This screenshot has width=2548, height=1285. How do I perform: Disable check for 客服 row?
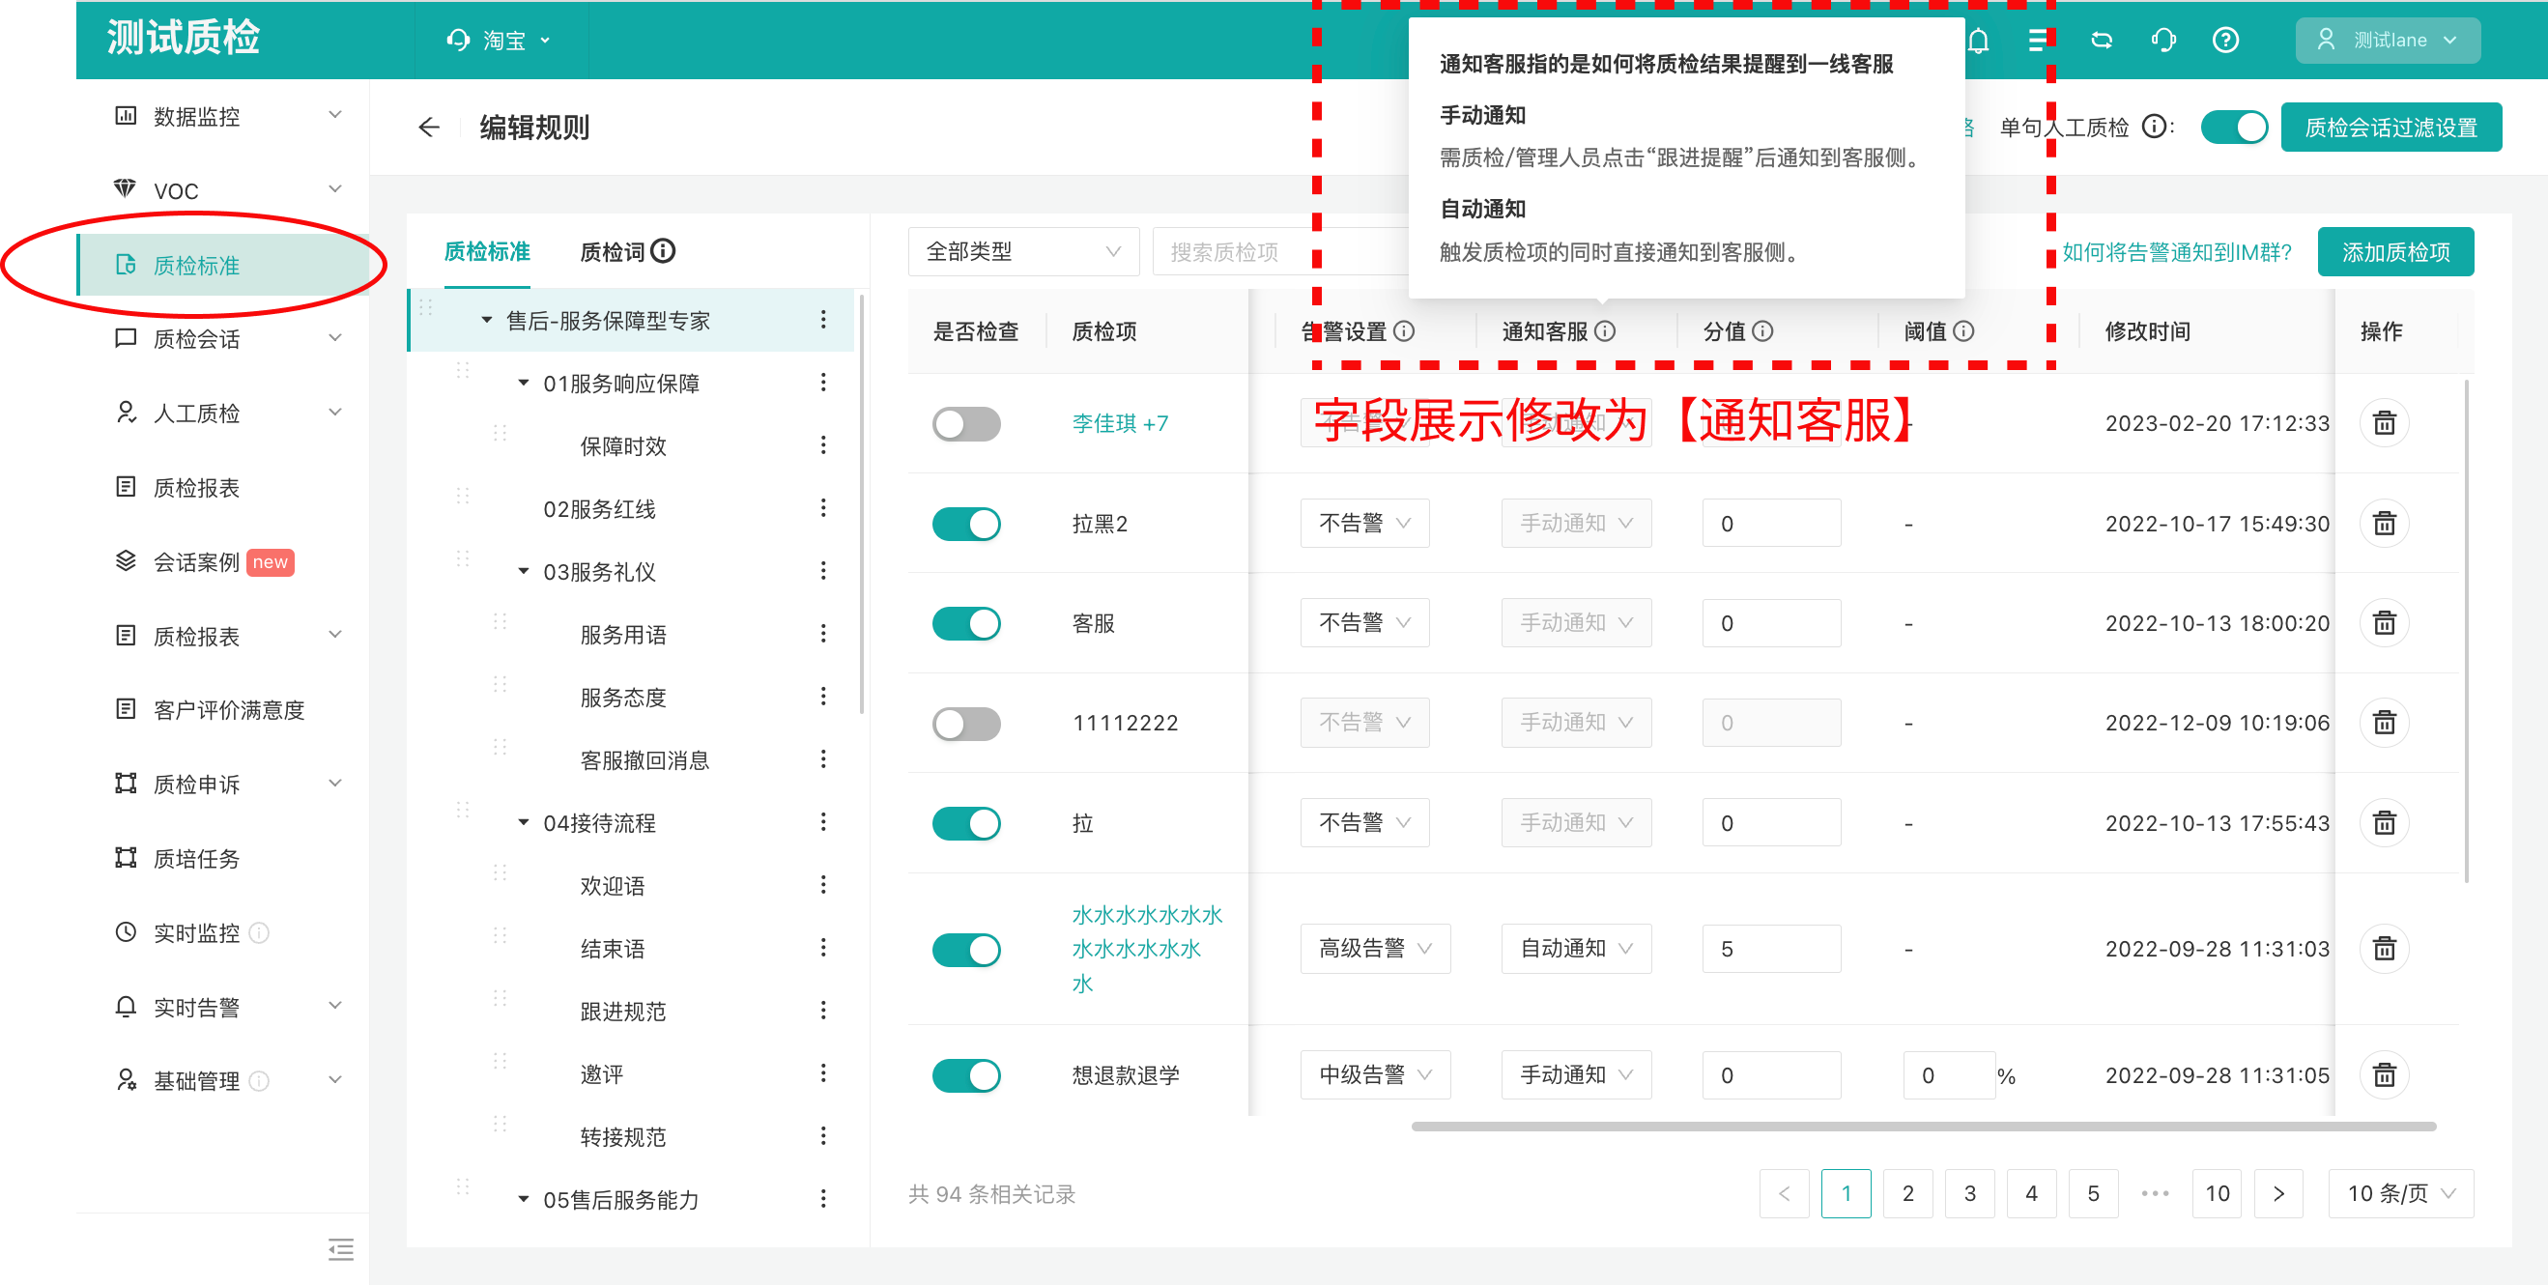click(x=966, y=623)
